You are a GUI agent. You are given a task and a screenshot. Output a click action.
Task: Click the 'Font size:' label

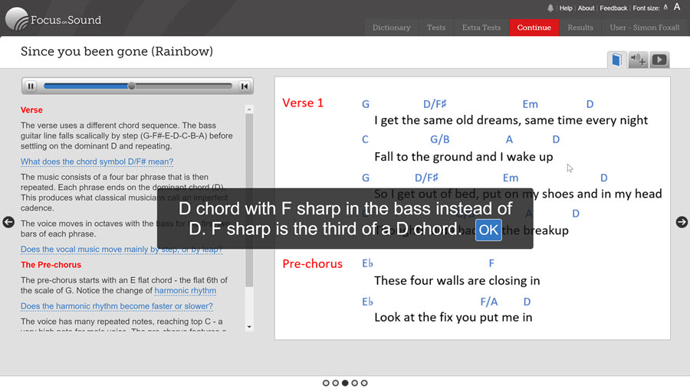646,8
